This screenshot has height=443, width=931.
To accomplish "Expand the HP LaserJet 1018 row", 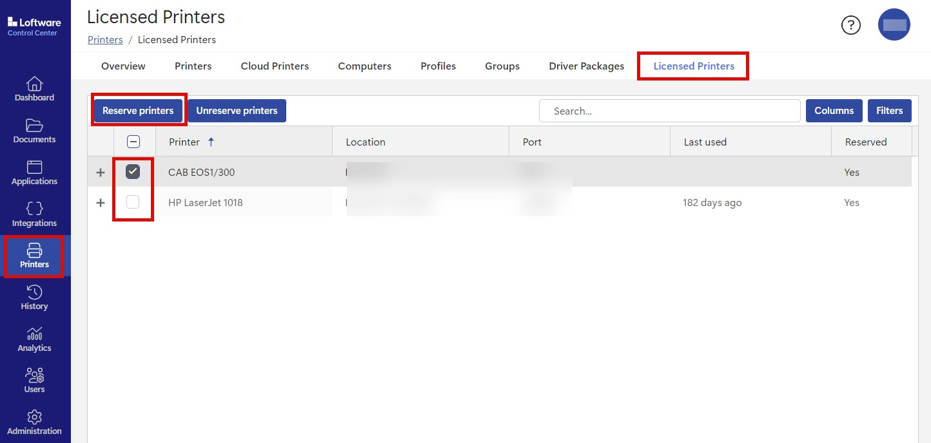I will click(x=101, y=203).
